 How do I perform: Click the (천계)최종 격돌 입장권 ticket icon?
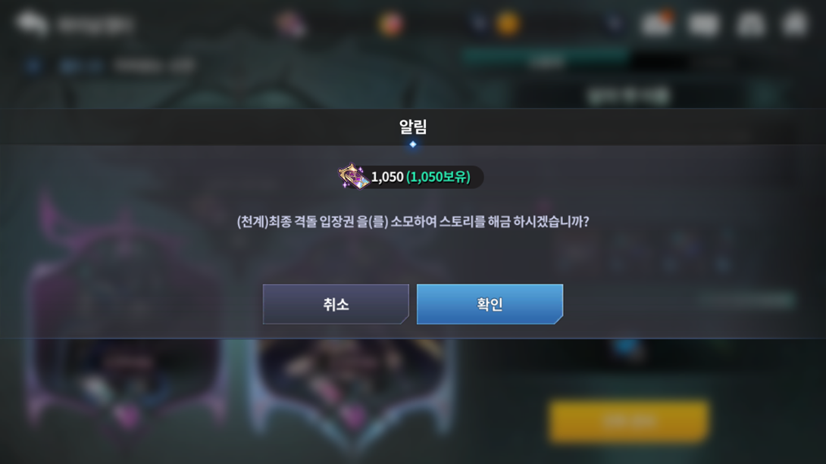click(353, 176)
